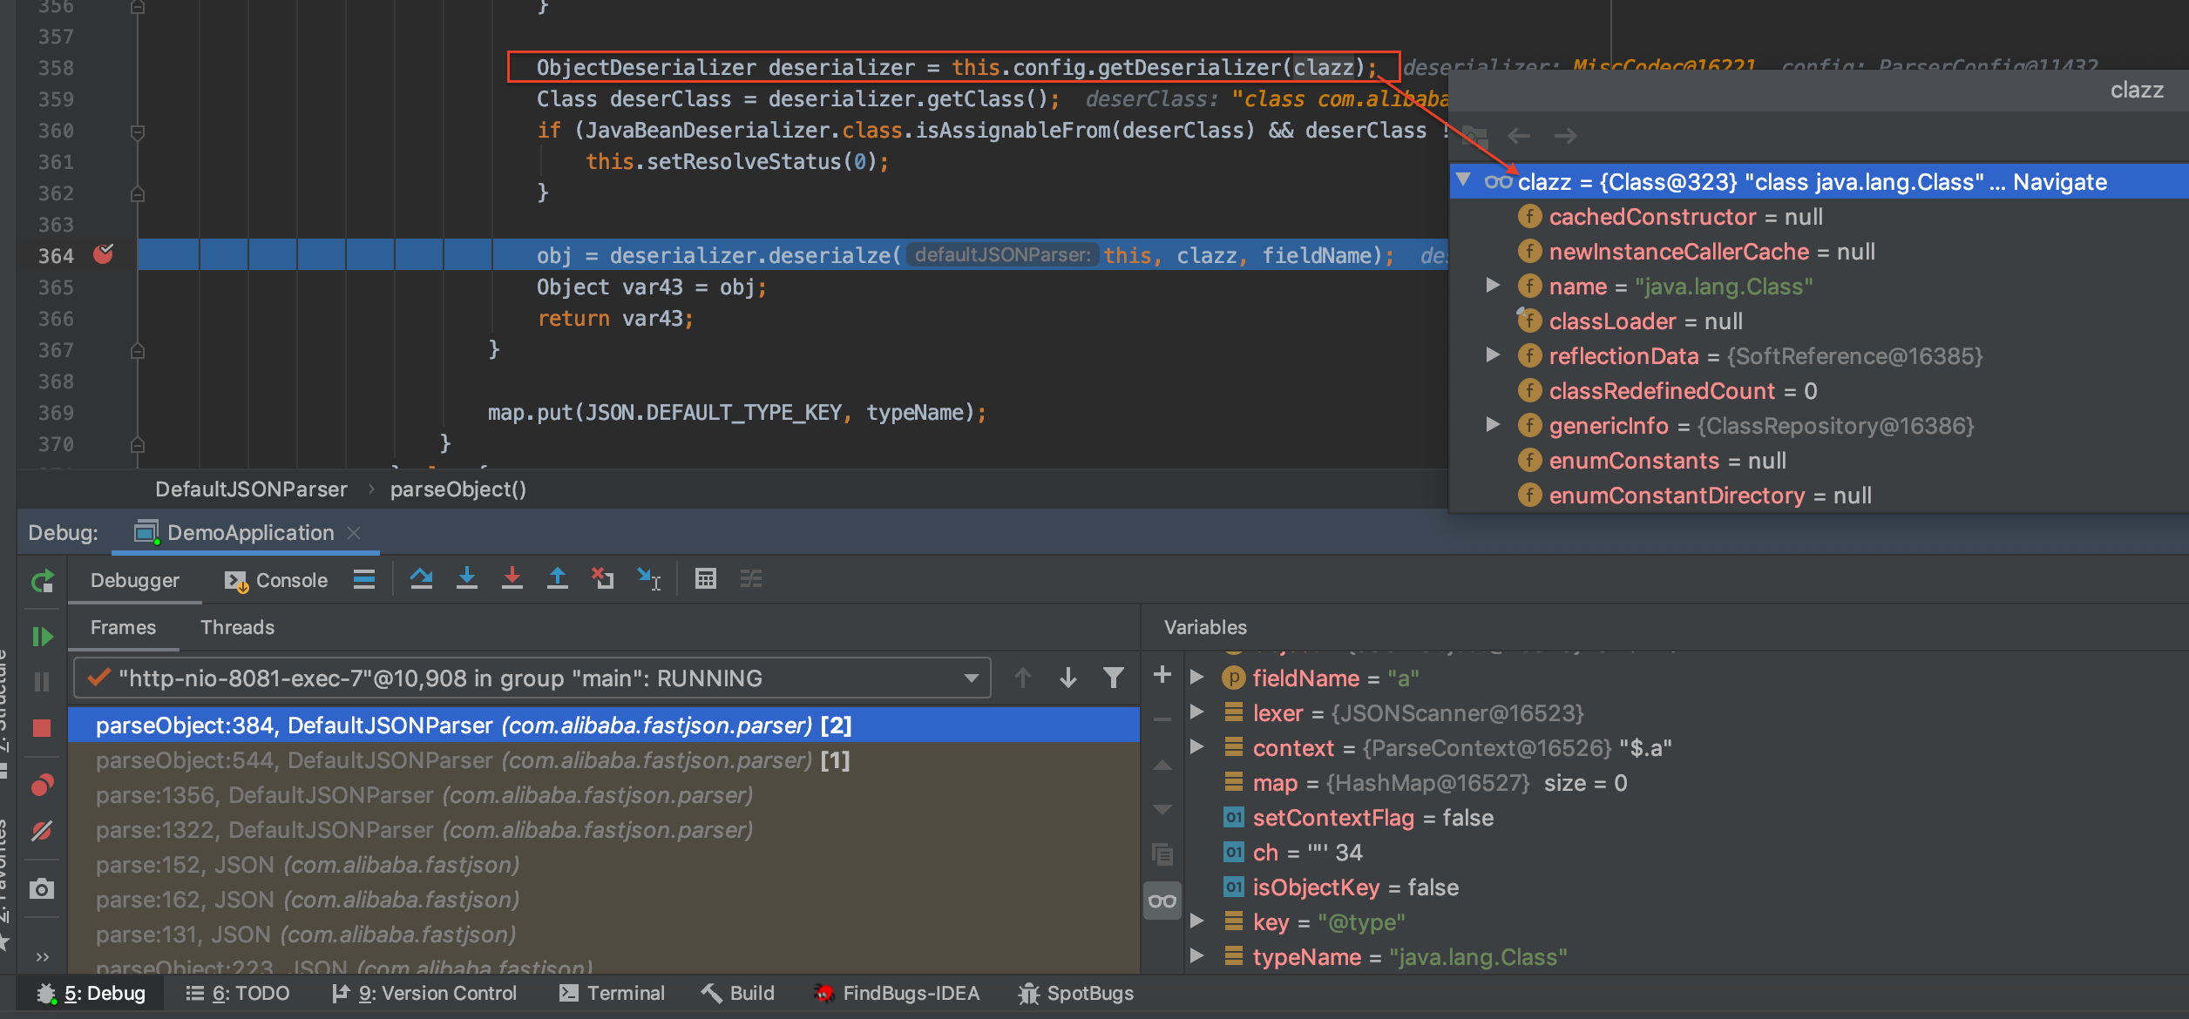Screen dimensions: 2189x1019
Task: Expand the name field in clazz popup
Action: click(1493, 286)
